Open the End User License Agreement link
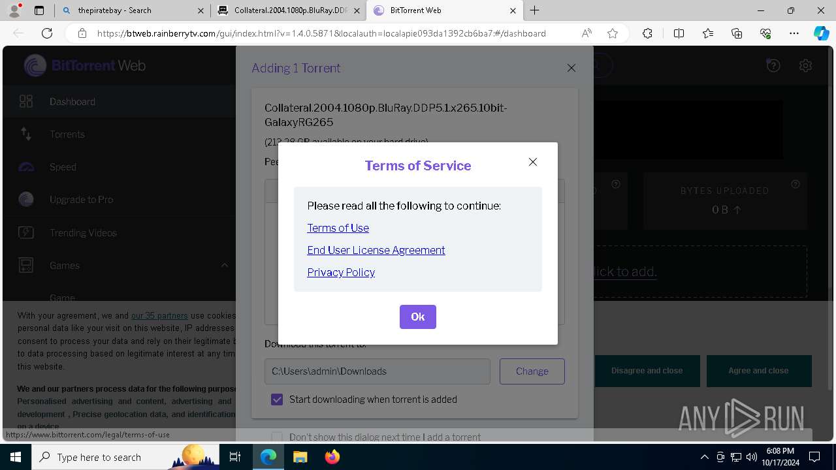Screen dimensions: 836x470 [376, 250]
